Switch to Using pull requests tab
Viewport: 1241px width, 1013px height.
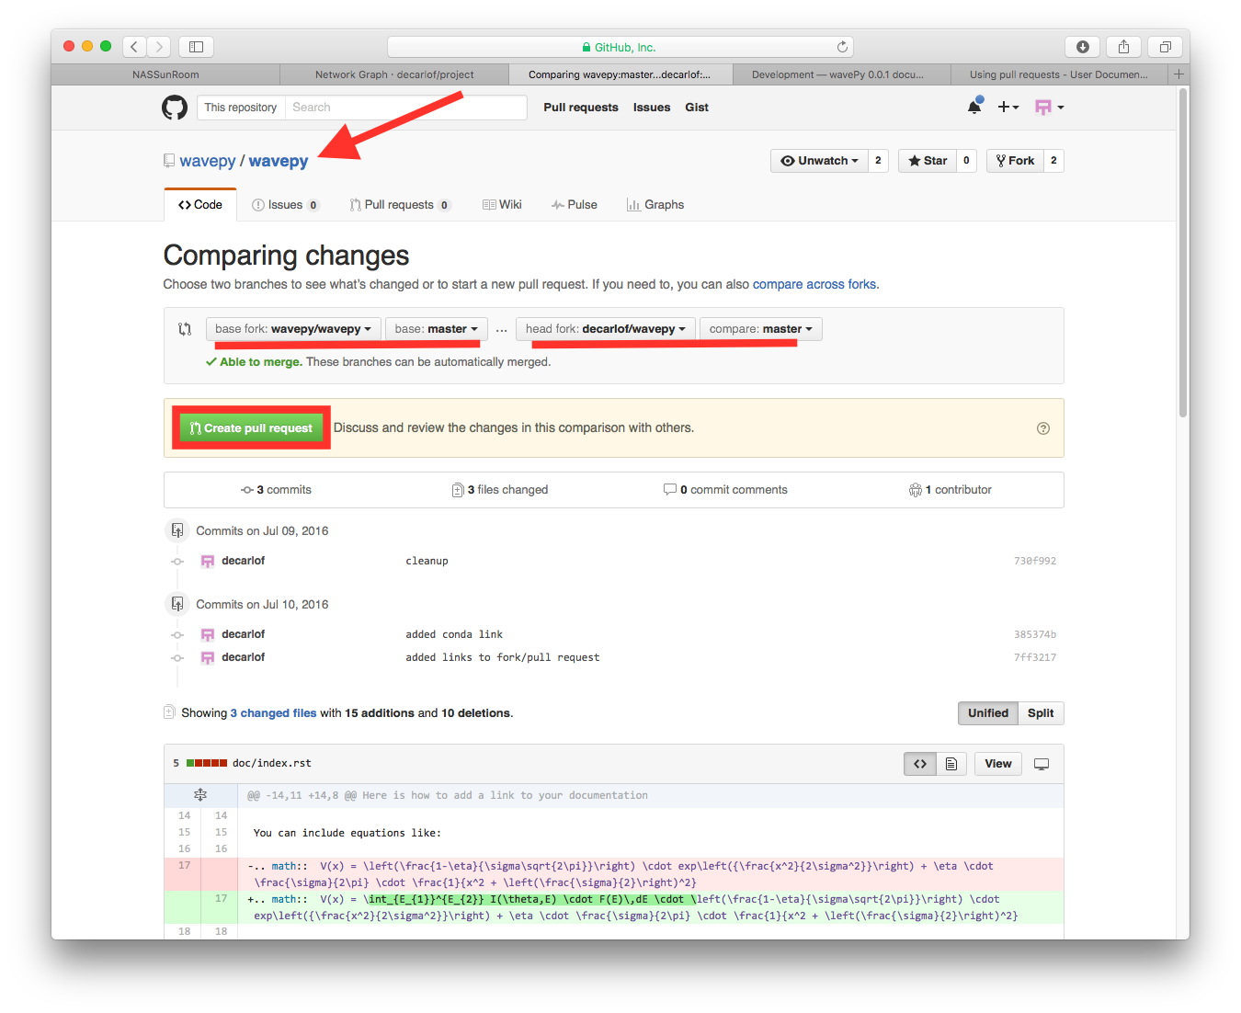click(x=1058, y=74)
